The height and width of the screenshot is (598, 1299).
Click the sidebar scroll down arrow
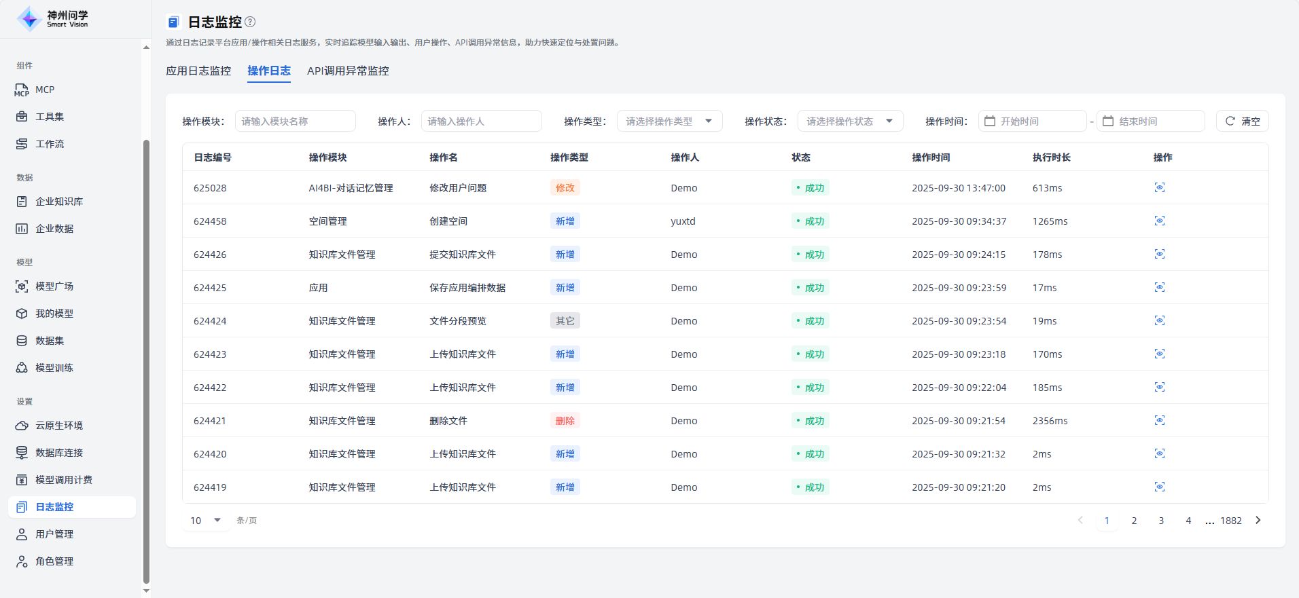coord(146,591)
